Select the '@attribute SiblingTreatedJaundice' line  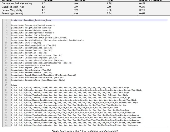(x=37, y=78)
